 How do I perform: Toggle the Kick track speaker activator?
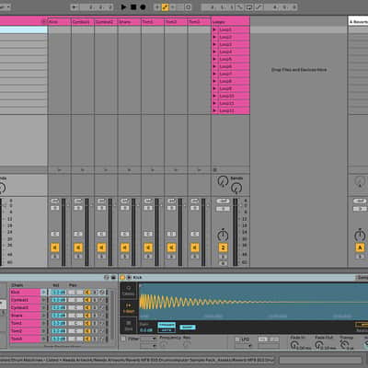click(x=55, y=247)
